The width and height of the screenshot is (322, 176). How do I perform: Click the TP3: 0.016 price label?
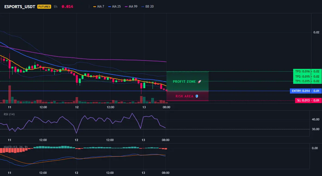[x=302, y=72]
